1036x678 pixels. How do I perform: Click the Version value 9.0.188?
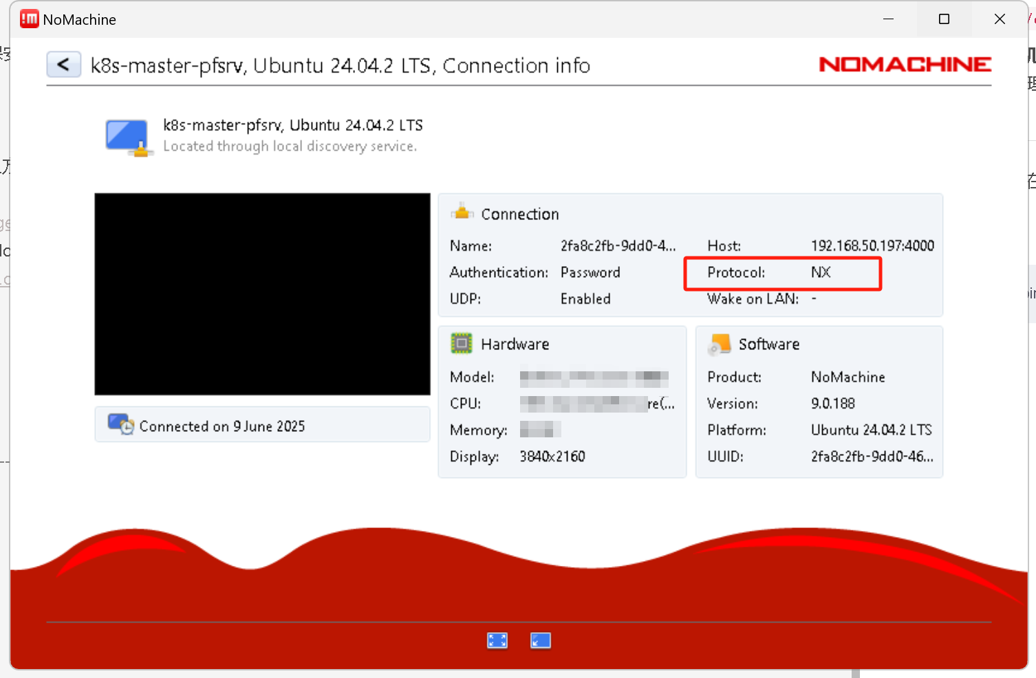point(833,404)
